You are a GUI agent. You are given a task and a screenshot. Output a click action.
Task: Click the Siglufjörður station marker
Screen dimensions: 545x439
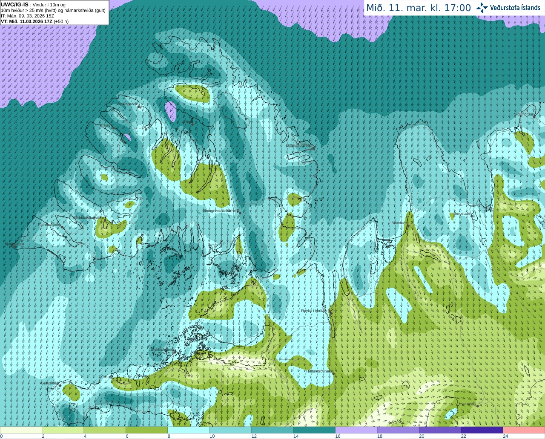pos(534,117)
